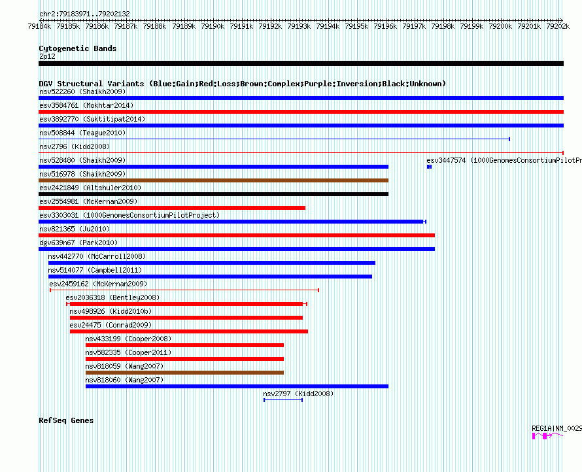Select nsv818059 (Wang2007) label

pyautogui.click(x=124, y=366)
